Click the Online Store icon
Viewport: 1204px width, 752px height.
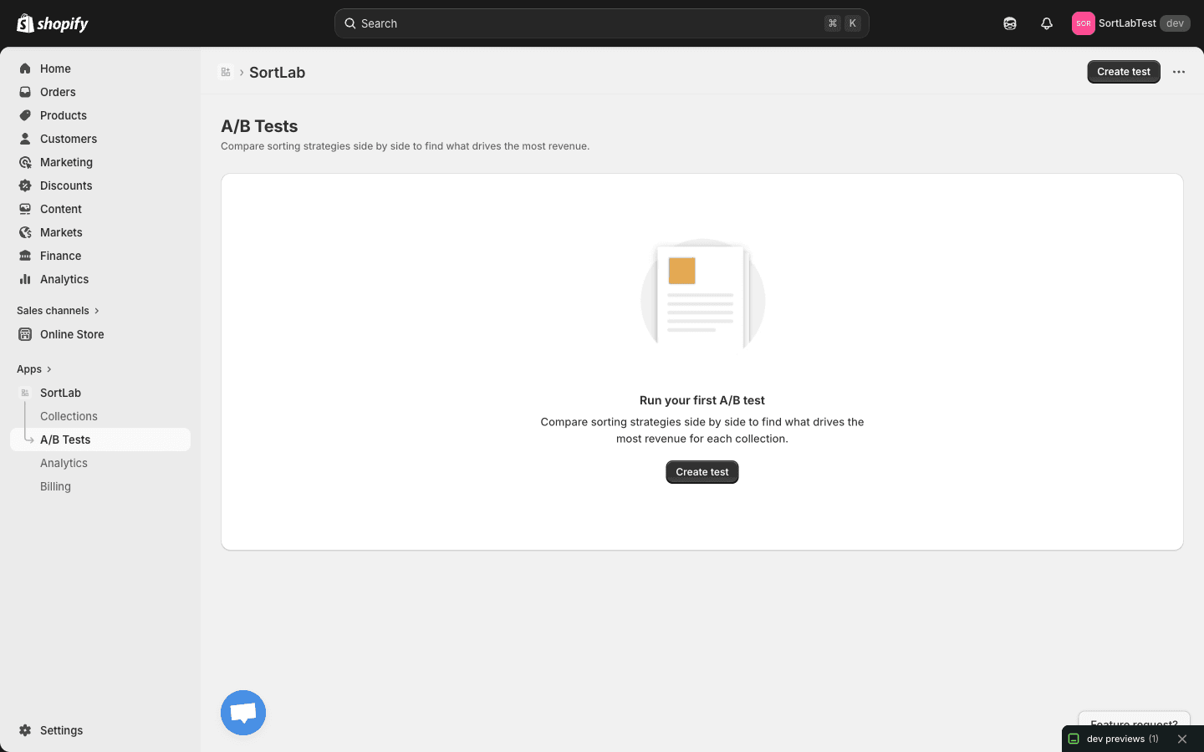pyautogui.click(x=25, y=334)
